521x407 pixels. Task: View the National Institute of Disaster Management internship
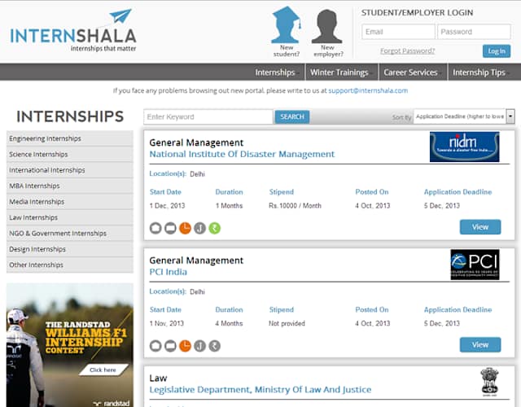479,227
